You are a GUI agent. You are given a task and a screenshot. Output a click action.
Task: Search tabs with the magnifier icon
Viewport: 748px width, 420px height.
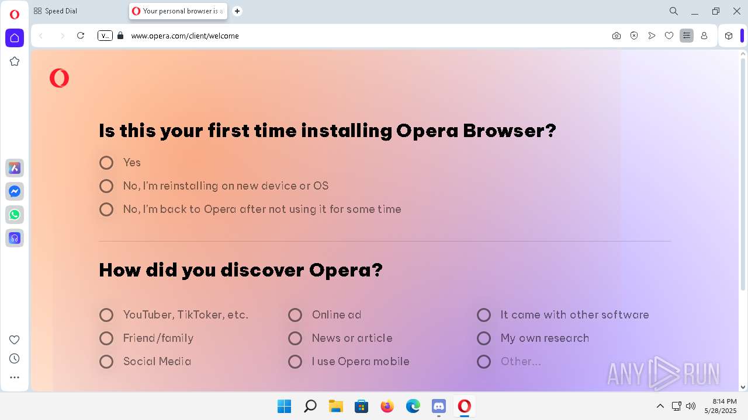click(674, 11)
